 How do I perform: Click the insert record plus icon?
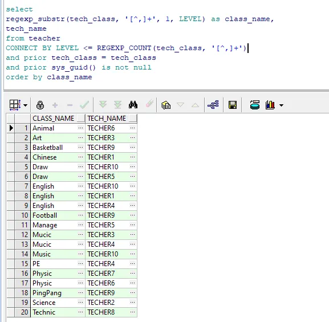55,105
